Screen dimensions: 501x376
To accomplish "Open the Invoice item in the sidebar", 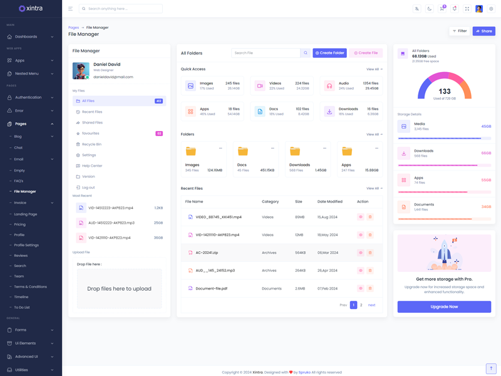I will 21,202.
